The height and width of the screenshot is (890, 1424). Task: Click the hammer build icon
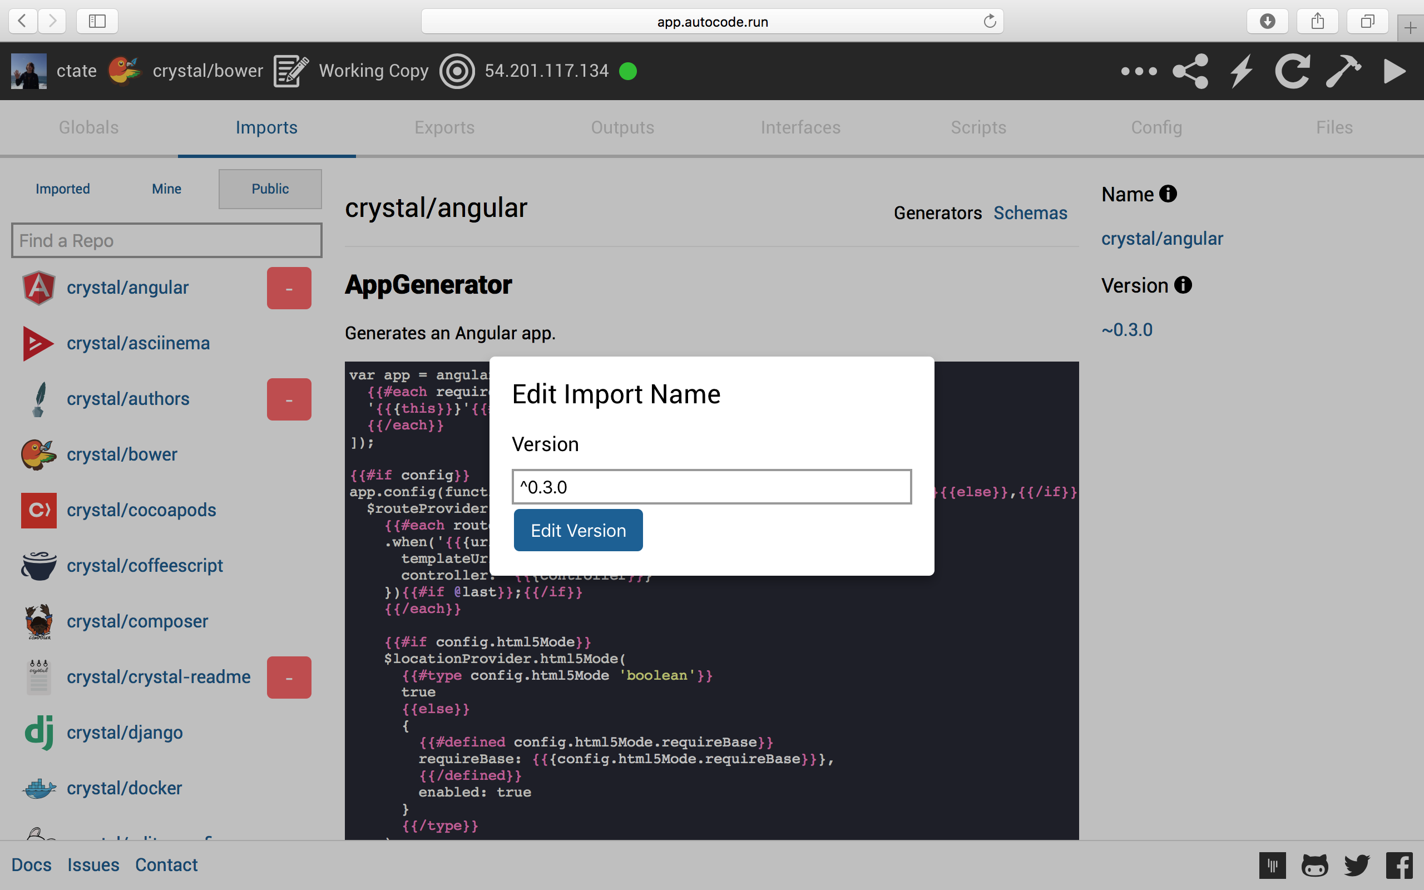[x=1343, y=71]
